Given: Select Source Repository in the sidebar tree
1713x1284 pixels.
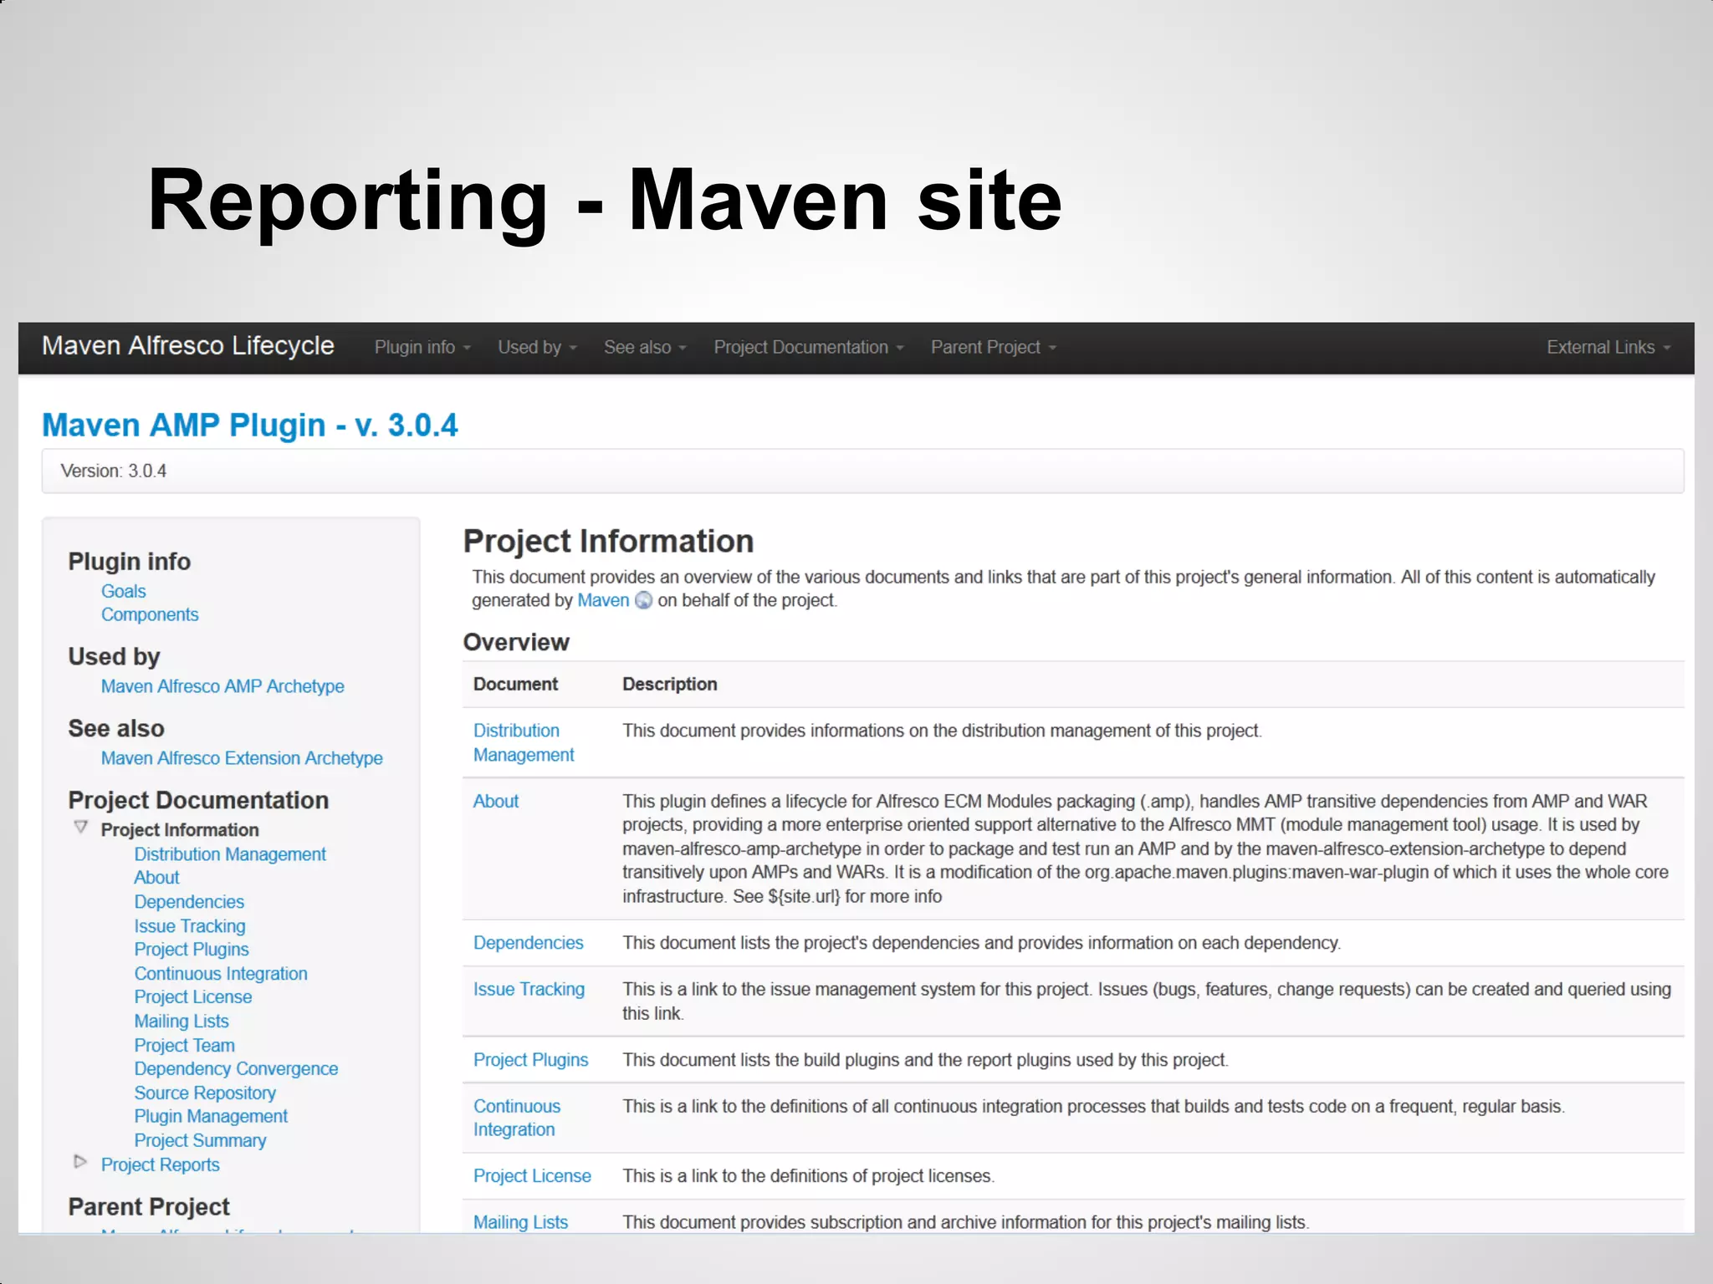Looking at the screenshot, I should click(205, 1093).
